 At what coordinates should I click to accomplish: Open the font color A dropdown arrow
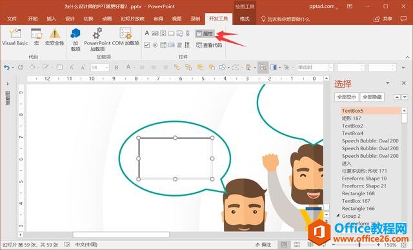[135, 68]
